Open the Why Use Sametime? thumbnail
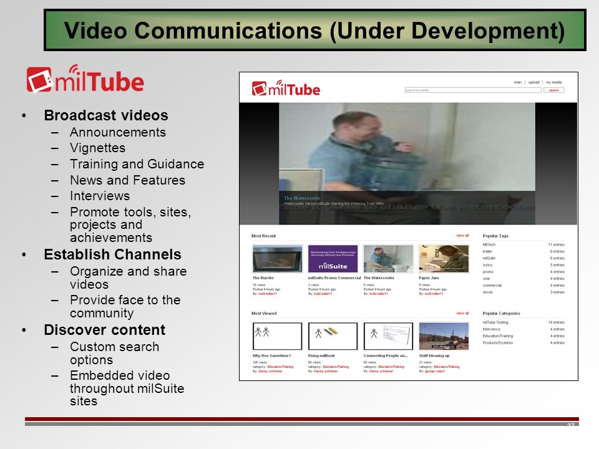Image resolution: width=599 pixels, height=449 pixels. (277, 336)
